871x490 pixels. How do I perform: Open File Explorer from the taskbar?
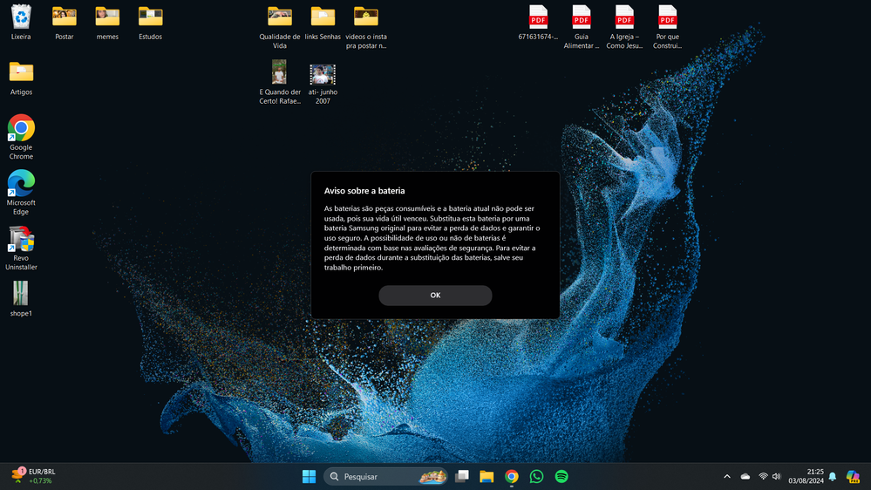coord(487,477)
